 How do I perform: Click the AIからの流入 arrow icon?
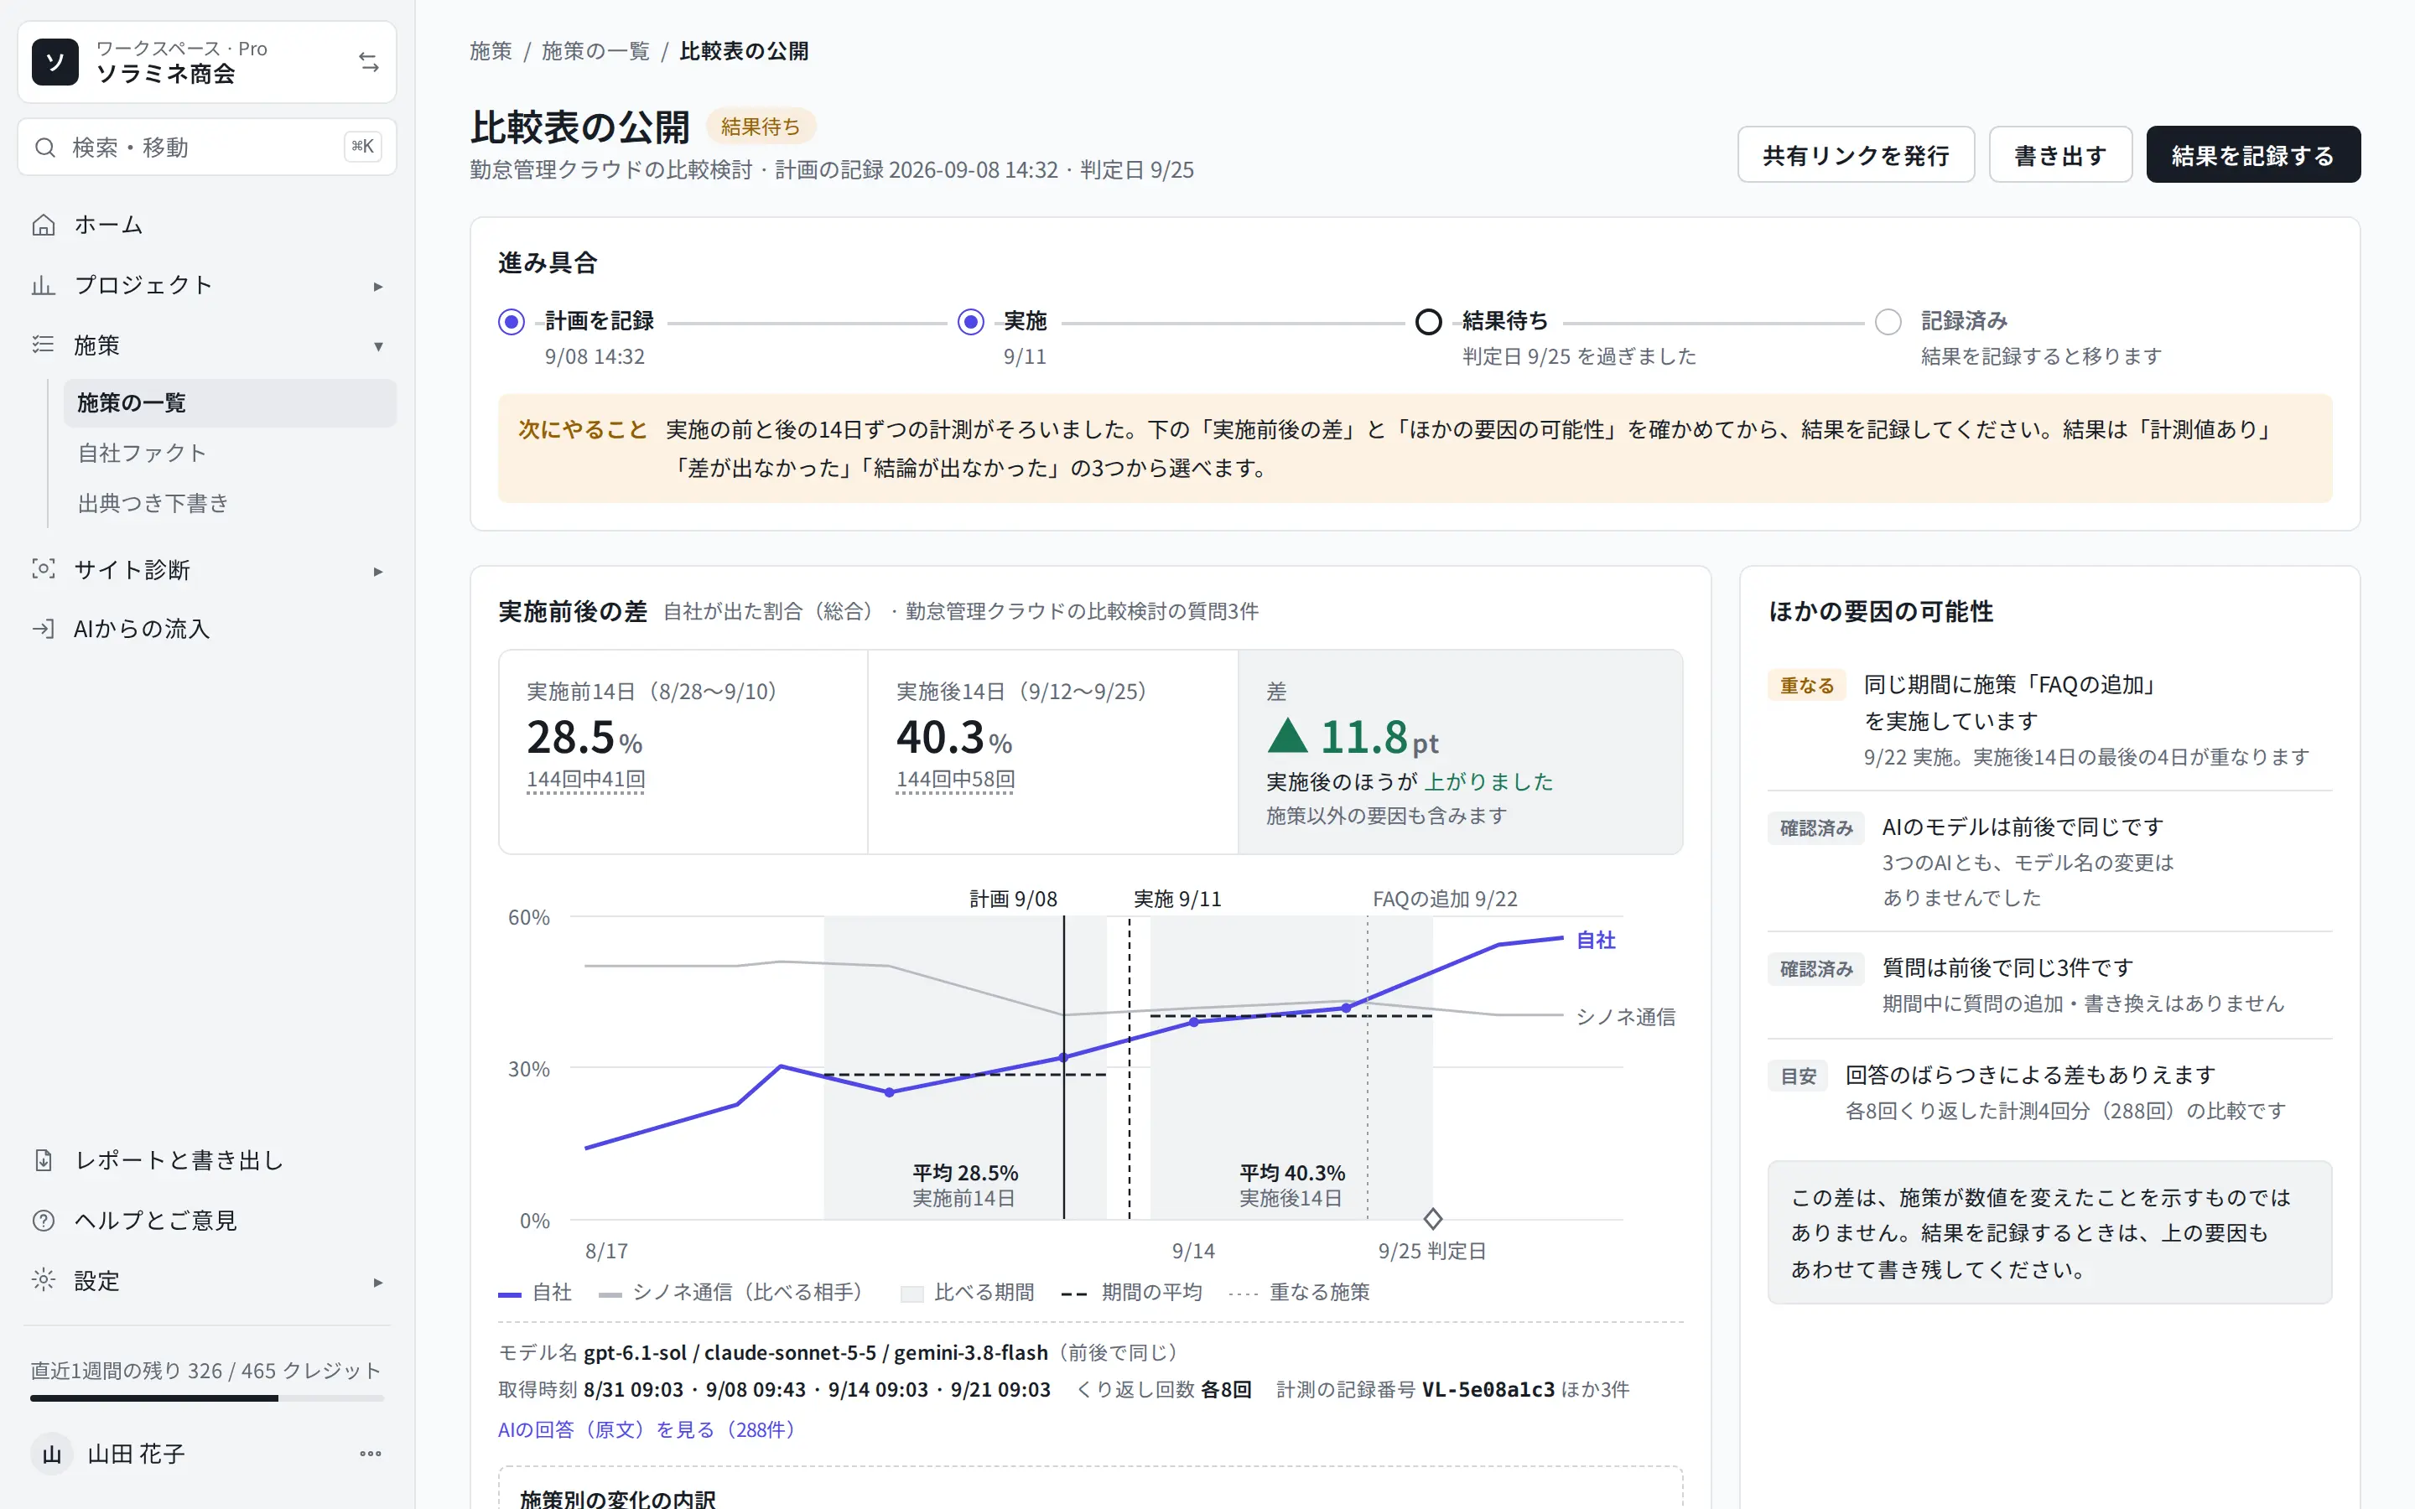coord(43,629)
